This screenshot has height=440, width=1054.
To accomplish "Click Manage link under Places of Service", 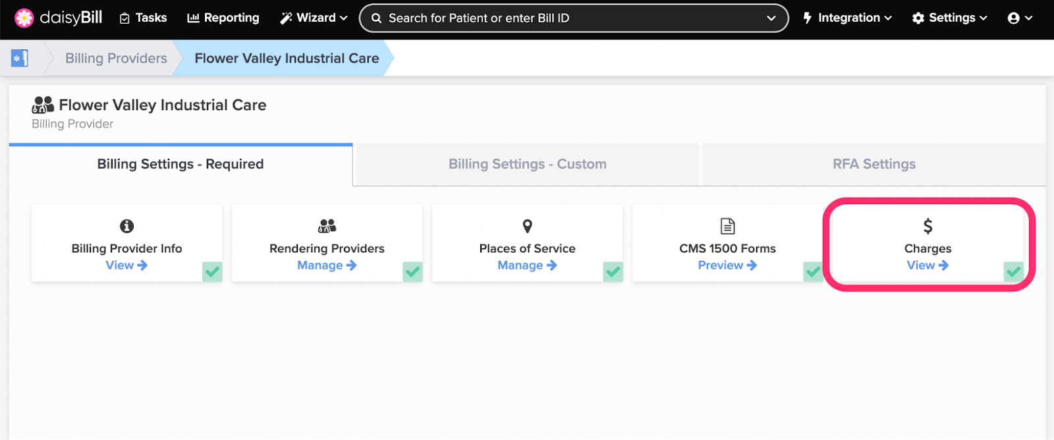I will tap(527, 265).
